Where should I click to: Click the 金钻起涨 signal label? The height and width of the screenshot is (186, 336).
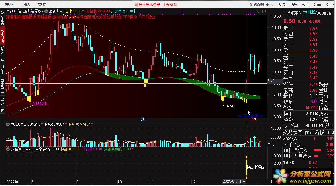click(x=39, y=103)
